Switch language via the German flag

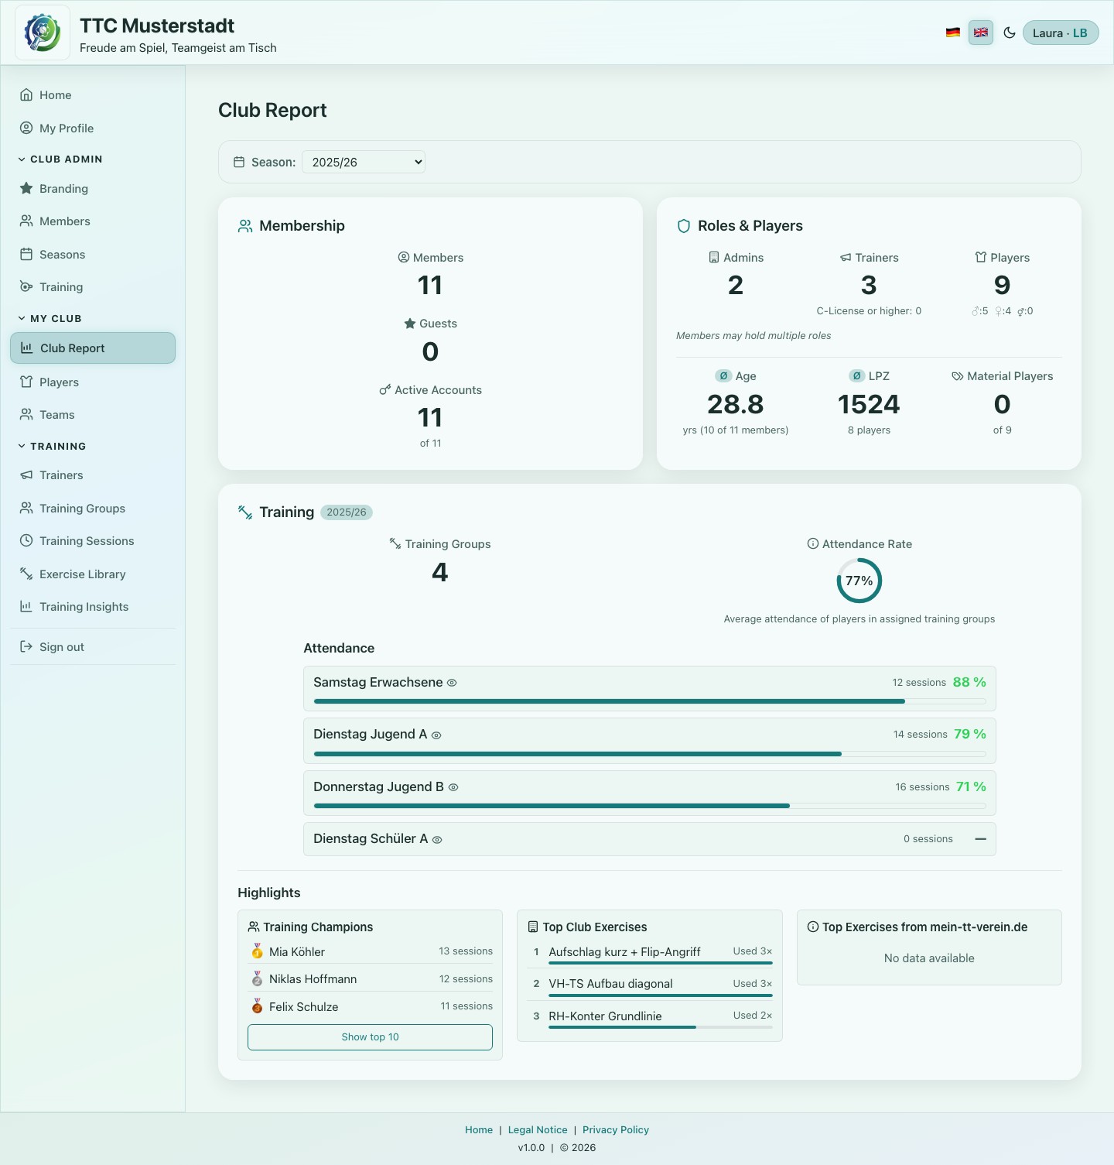(953, 33)
